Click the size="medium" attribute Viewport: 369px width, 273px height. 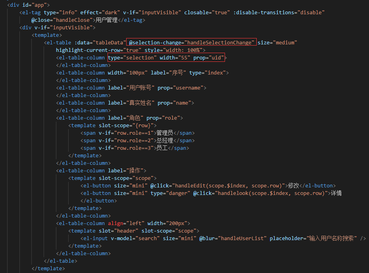click(277, 42)
